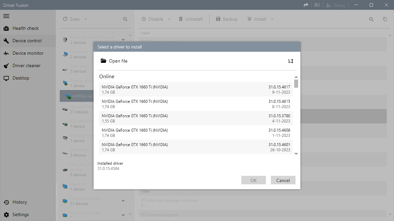The height and width of the screenshot is (221, 394).
Task: Open the hamburger menu in sidebar
Action: (6, 16)
